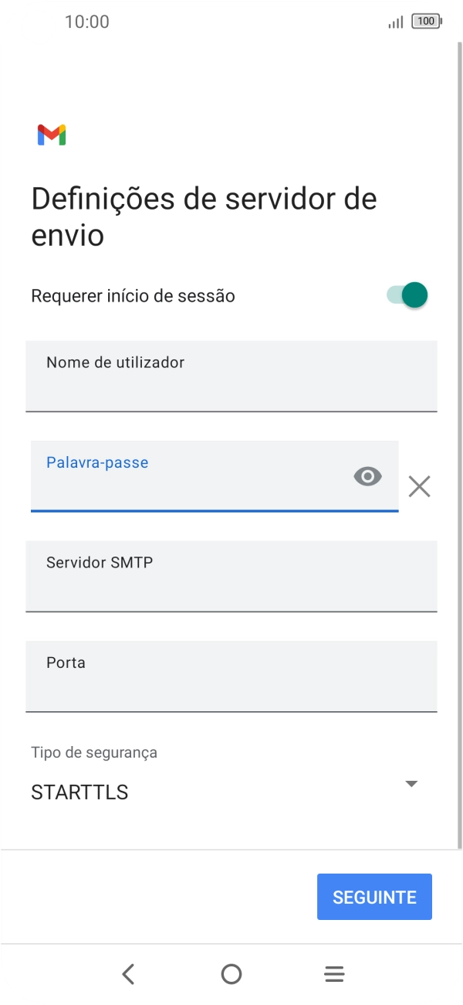Tap the battery level indicator

(427, 22)
